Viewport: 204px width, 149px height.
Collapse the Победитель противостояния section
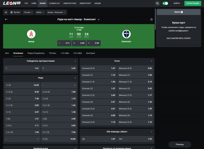[75, 61]
